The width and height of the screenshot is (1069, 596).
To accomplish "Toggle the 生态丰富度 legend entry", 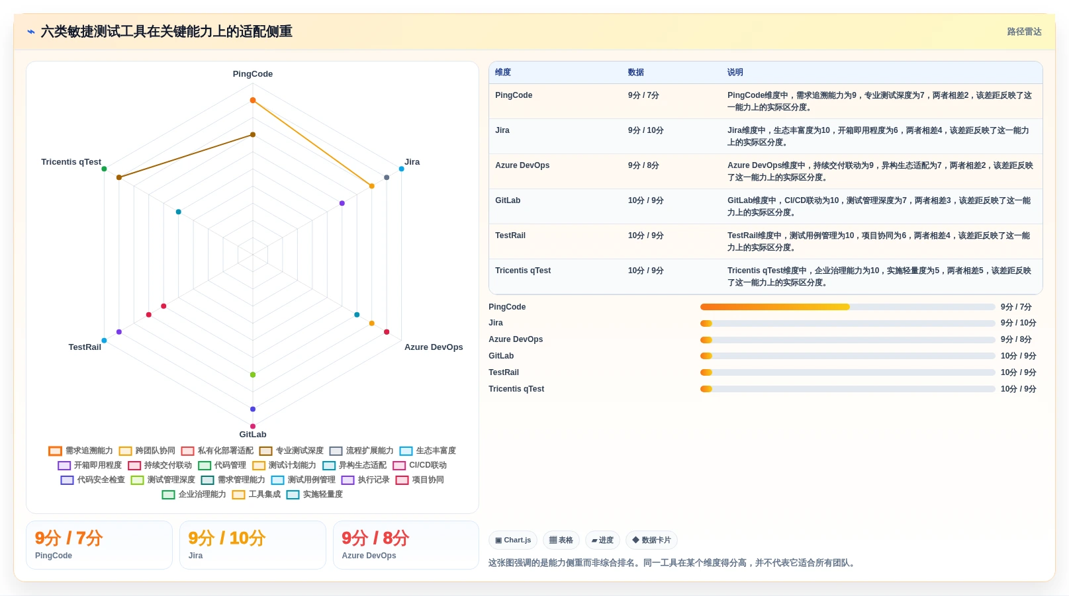I will pos(428,450).
